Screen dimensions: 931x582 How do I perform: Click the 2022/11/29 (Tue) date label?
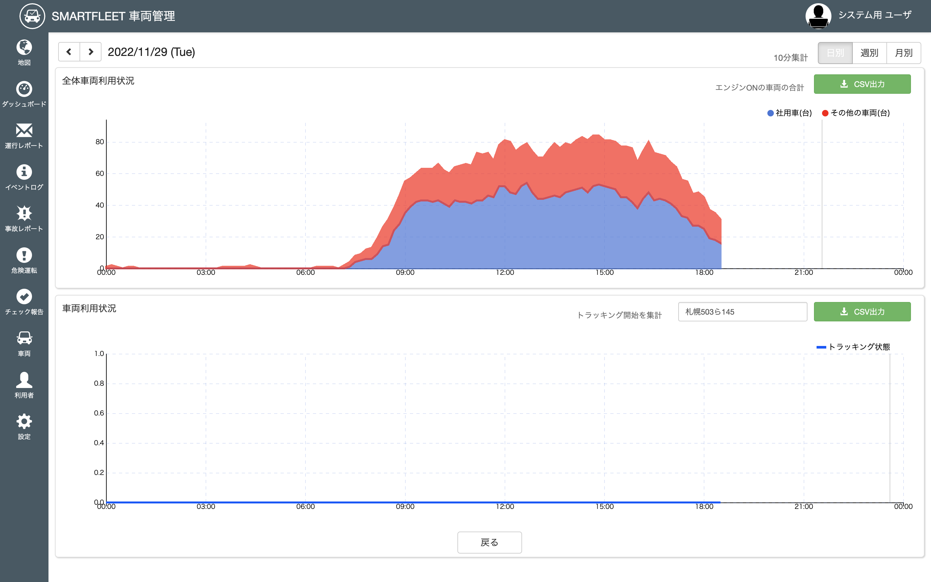pos(151,52)
